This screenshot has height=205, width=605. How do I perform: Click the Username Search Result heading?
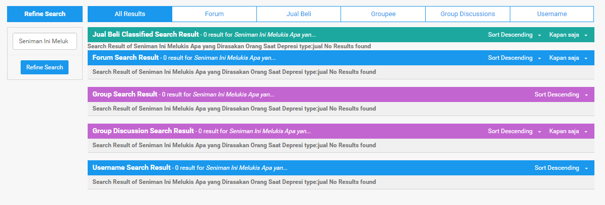(131, 168)
